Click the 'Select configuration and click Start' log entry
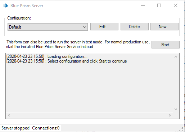 tap(67, 61)
